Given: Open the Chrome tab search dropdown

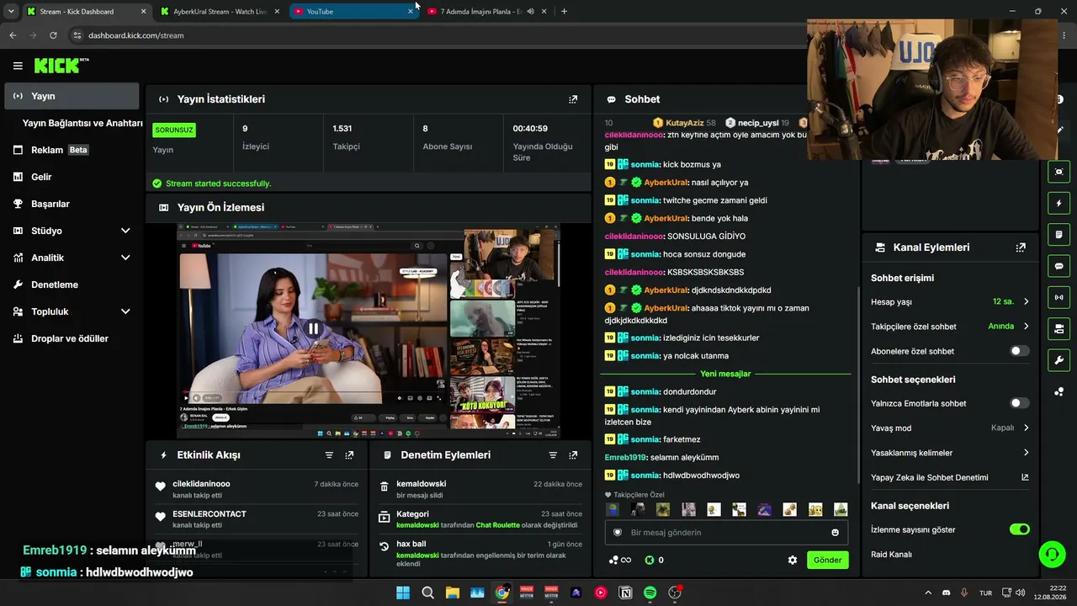Looking at the screenshot, I should tap(11, 11).
